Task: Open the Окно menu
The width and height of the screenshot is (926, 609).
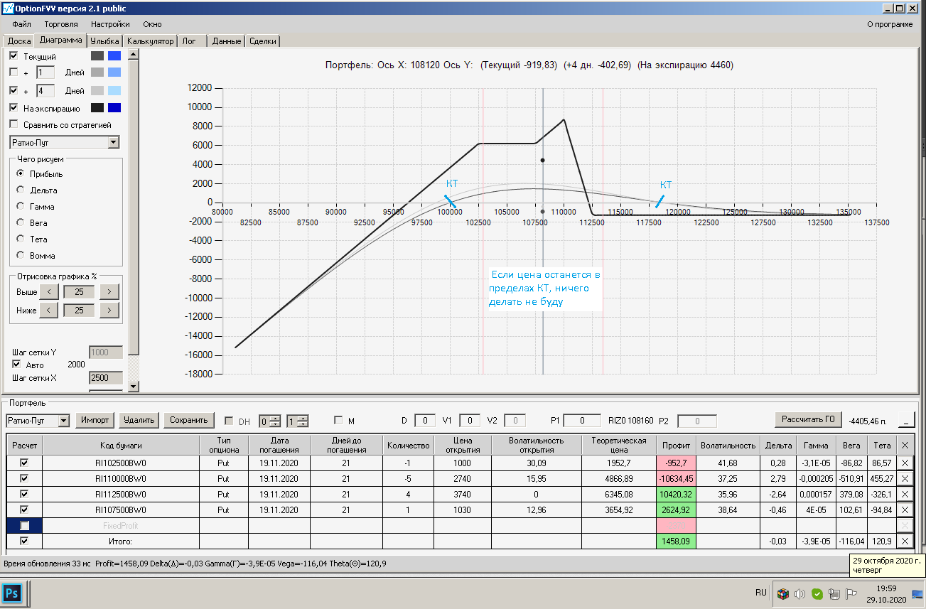Action: [x=152, y=24]
